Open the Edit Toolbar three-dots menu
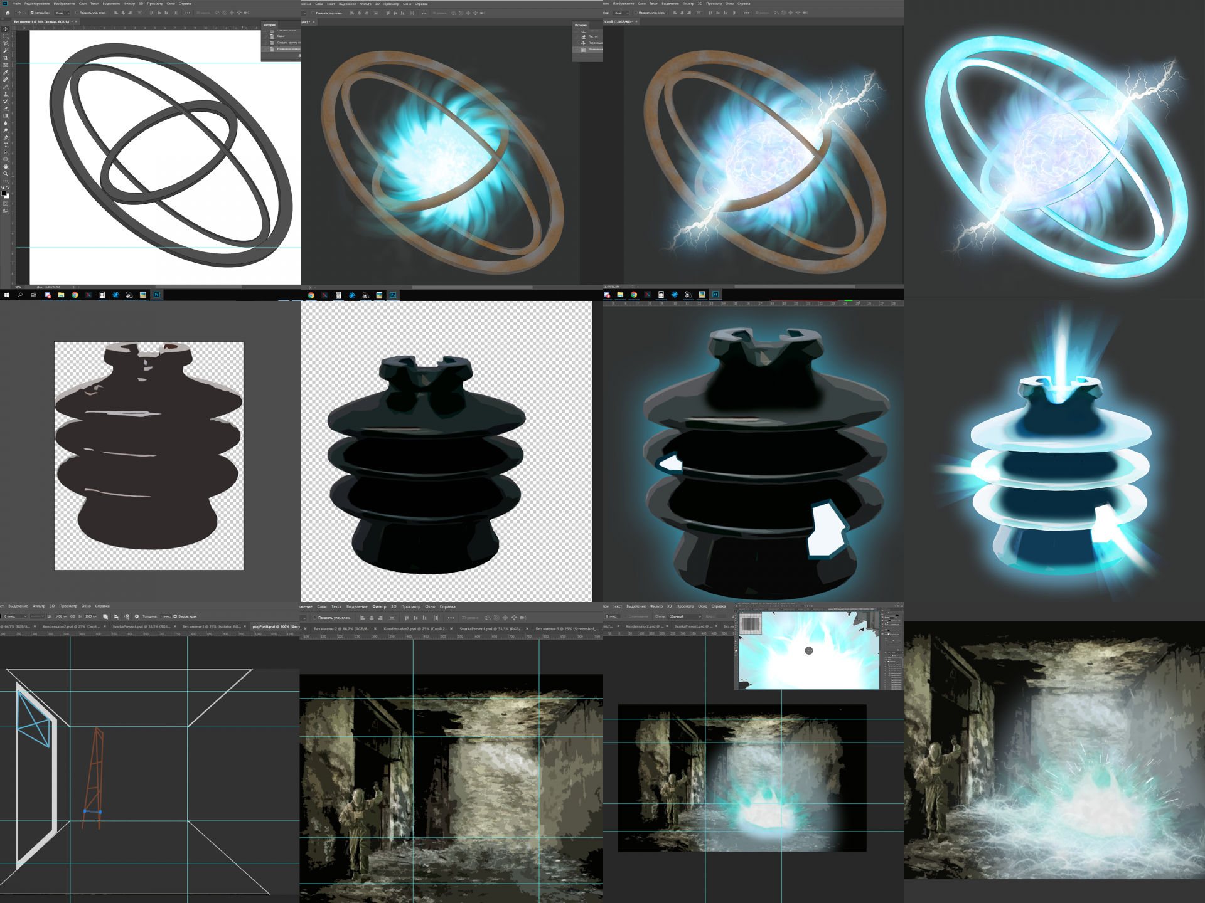 pyautogui.click(x=5, y=181)
